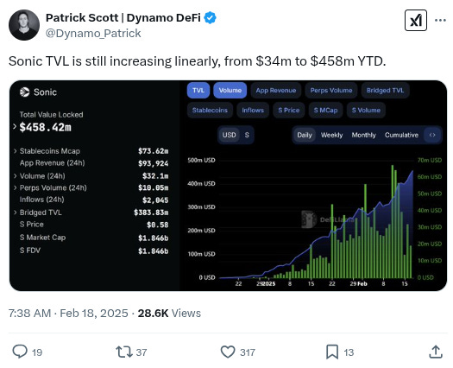Switch to Weekly interval
This screenshot has height=368, width=453.
pos(331,135)
